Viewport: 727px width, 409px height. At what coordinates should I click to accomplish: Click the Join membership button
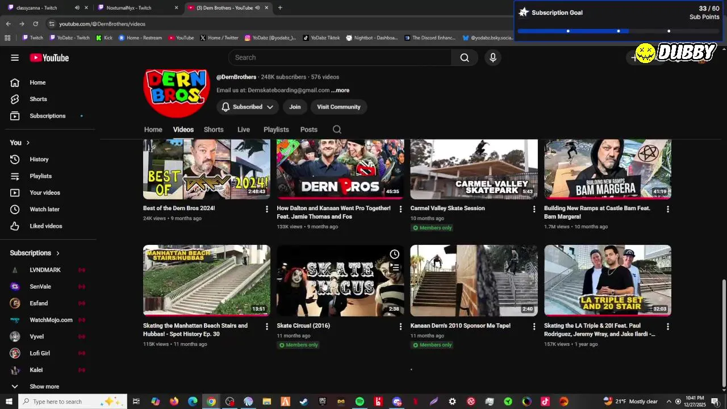click(x=295, y=107)
